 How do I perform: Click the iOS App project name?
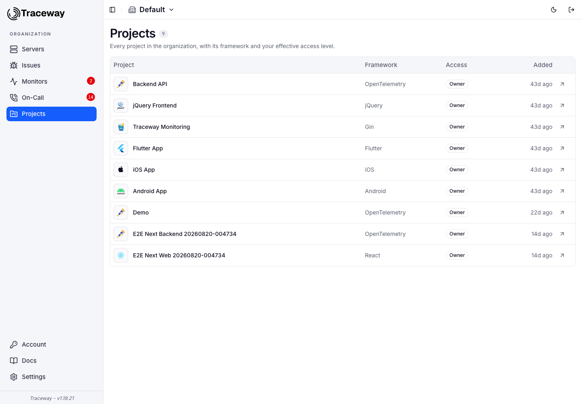144,170
